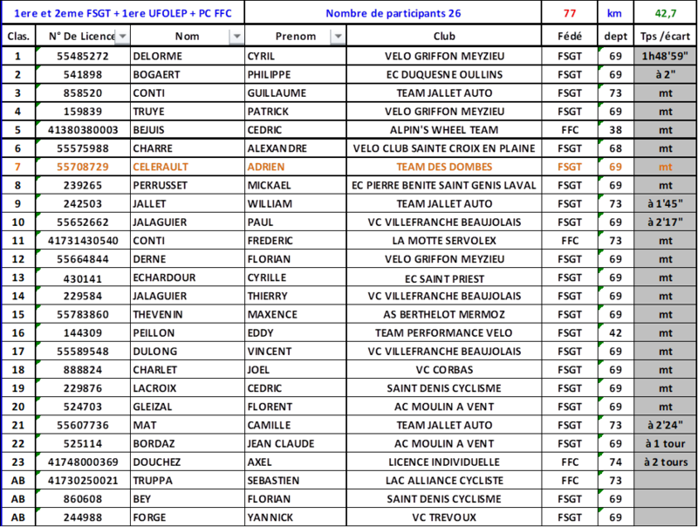
Task: Select the green 42,7 speed cell
Action: (665, 13)
